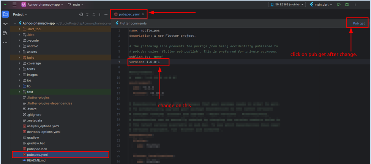Switch to the pubspec.yaml editor tab
The width and height of the screenshot is (371, 164).
click(129, 14)
